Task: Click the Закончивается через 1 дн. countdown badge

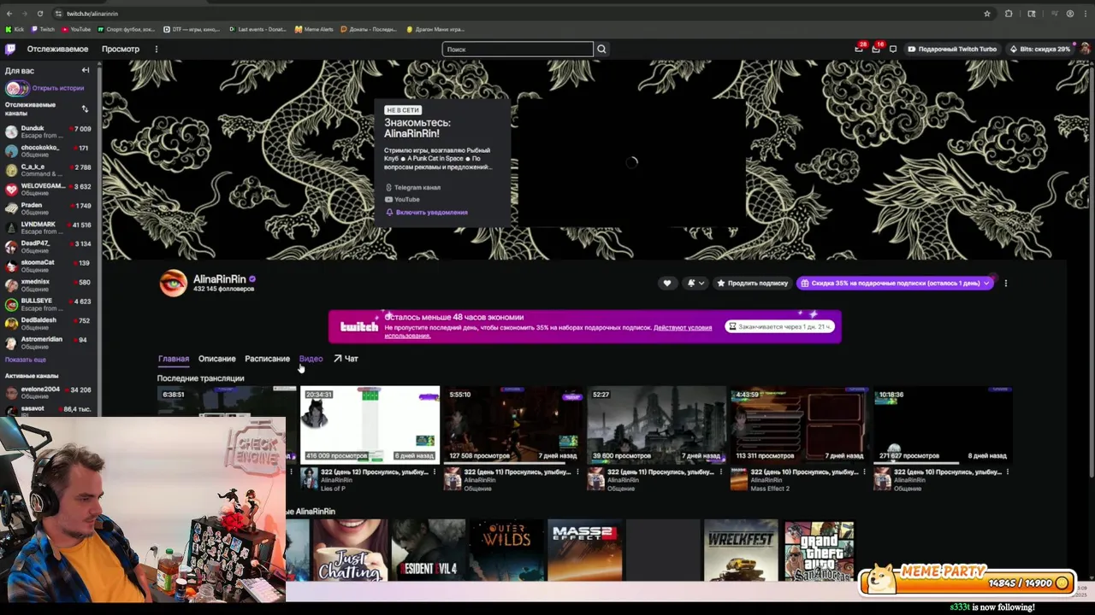Action: coord(779,326)
